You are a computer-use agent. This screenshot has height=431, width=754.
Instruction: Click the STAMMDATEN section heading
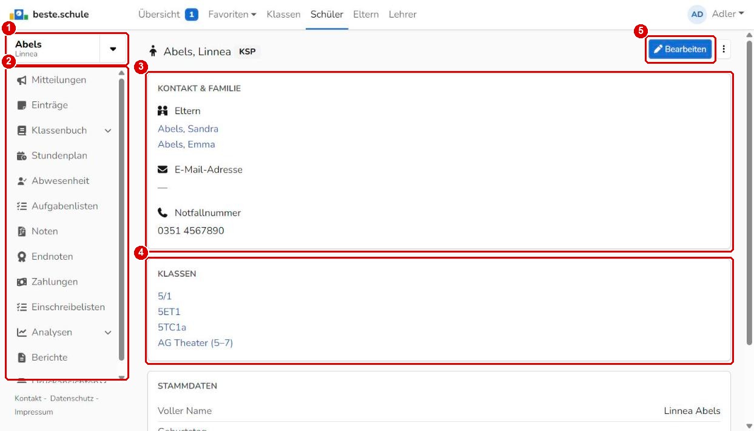[x=187, y=386]
